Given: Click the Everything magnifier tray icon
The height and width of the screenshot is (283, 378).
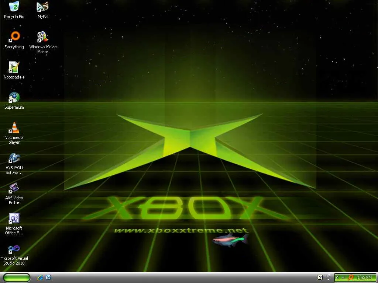Looking at the screenshot, I should (351, 277).
